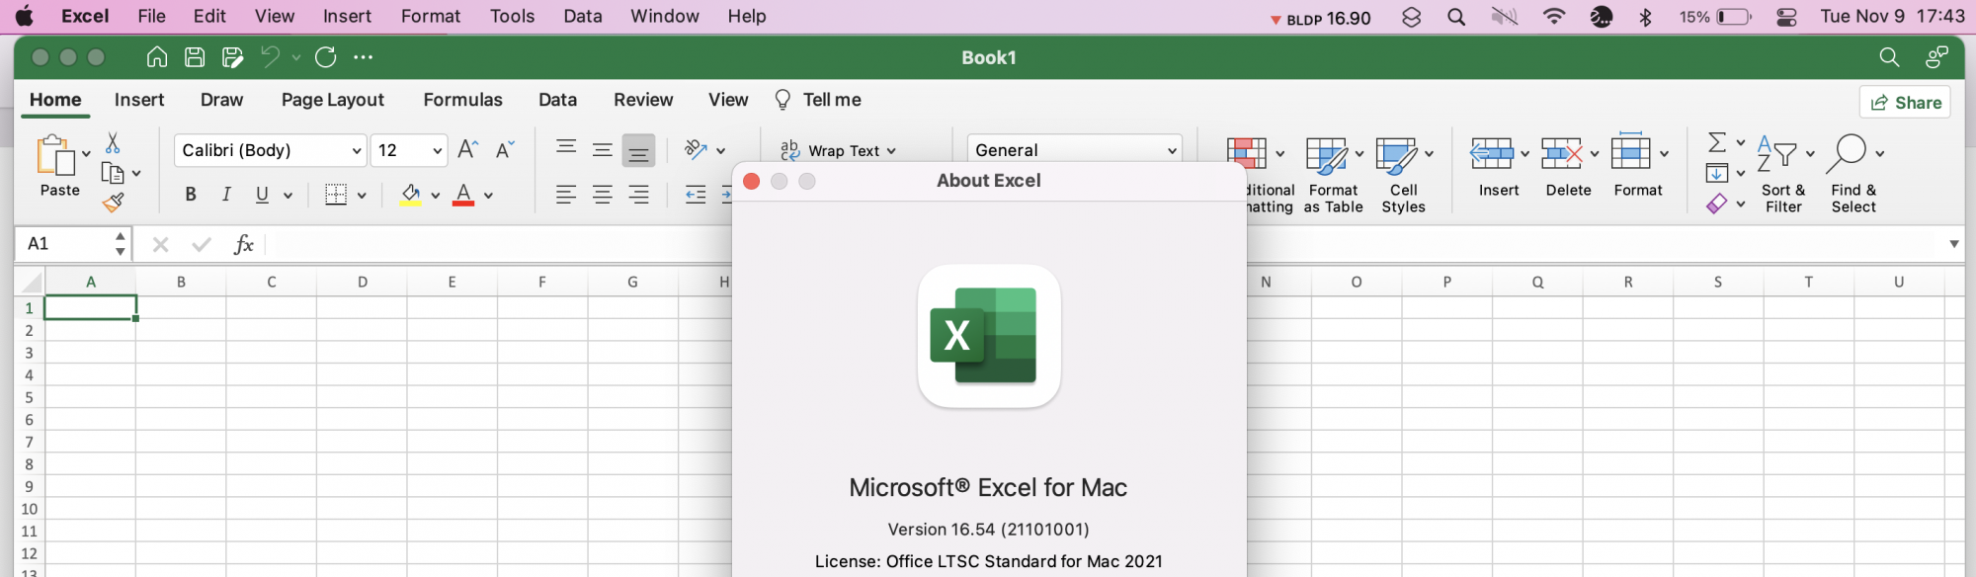Image resolution: width=1976 pixels, height=577 pixels.
Task: Click the text orientation icon
Action: [696, 150]
